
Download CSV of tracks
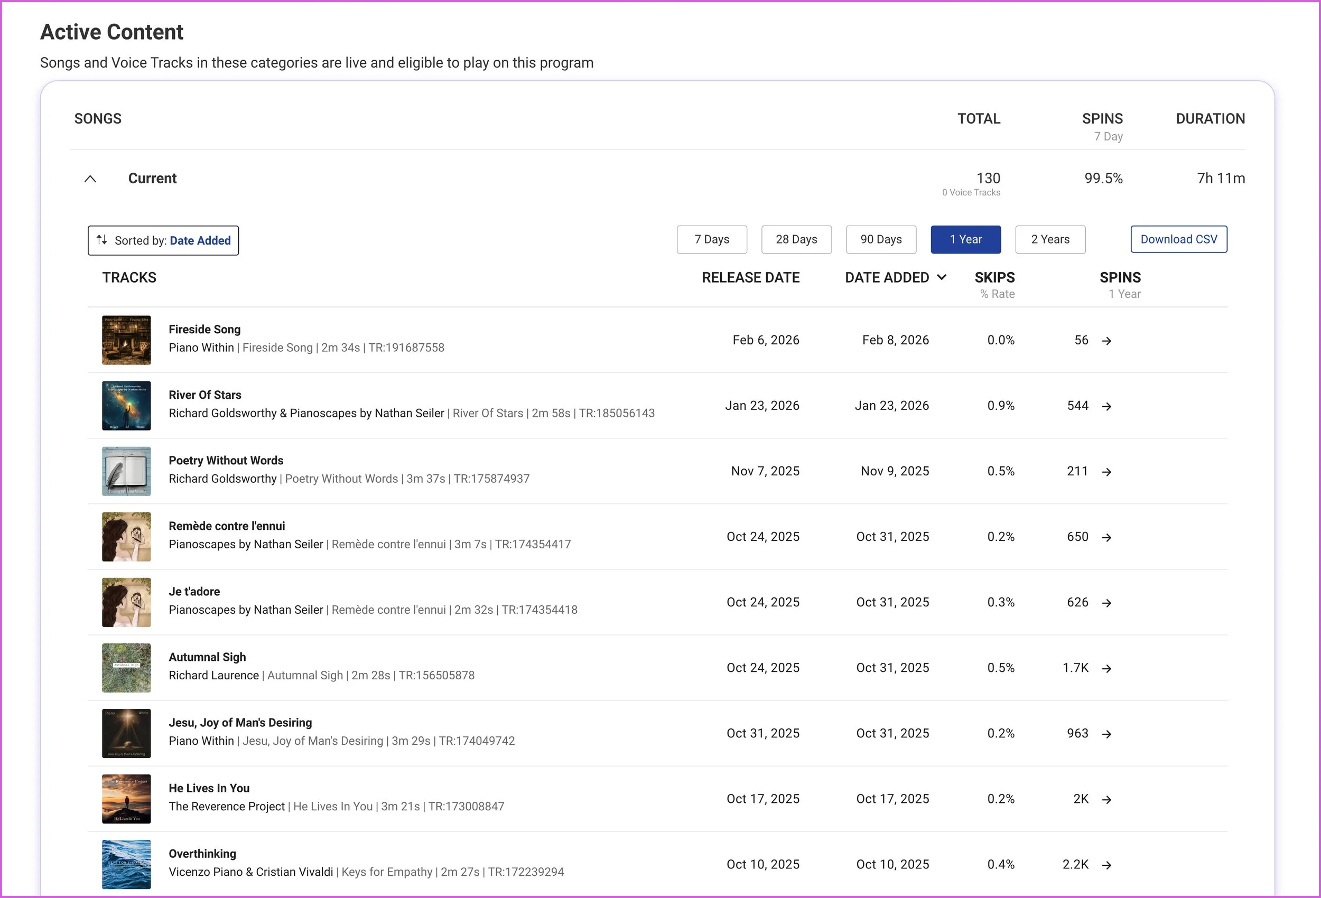tap(1178, 239)
